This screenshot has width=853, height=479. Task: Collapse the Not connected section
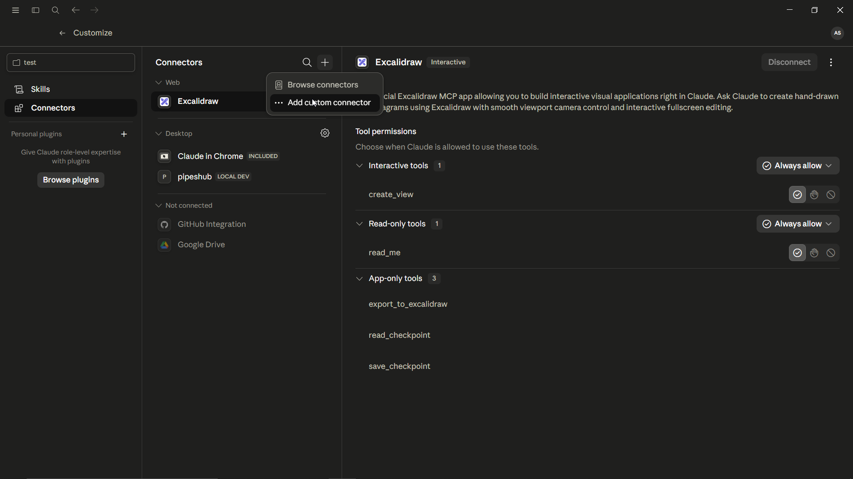coord(159,206)
